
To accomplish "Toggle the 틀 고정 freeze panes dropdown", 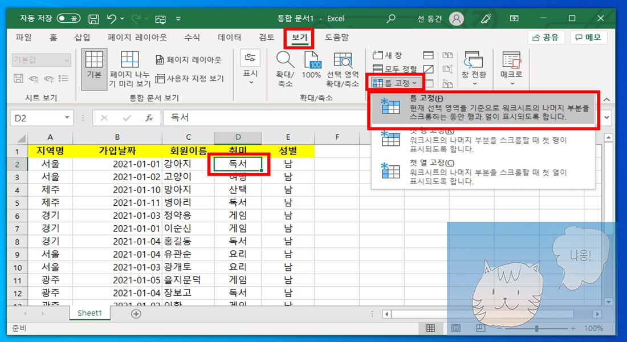I will pos(395,83).
